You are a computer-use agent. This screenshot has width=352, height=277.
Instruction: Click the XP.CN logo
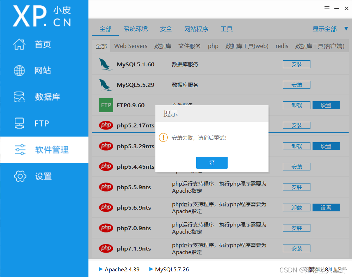[42, 16]
